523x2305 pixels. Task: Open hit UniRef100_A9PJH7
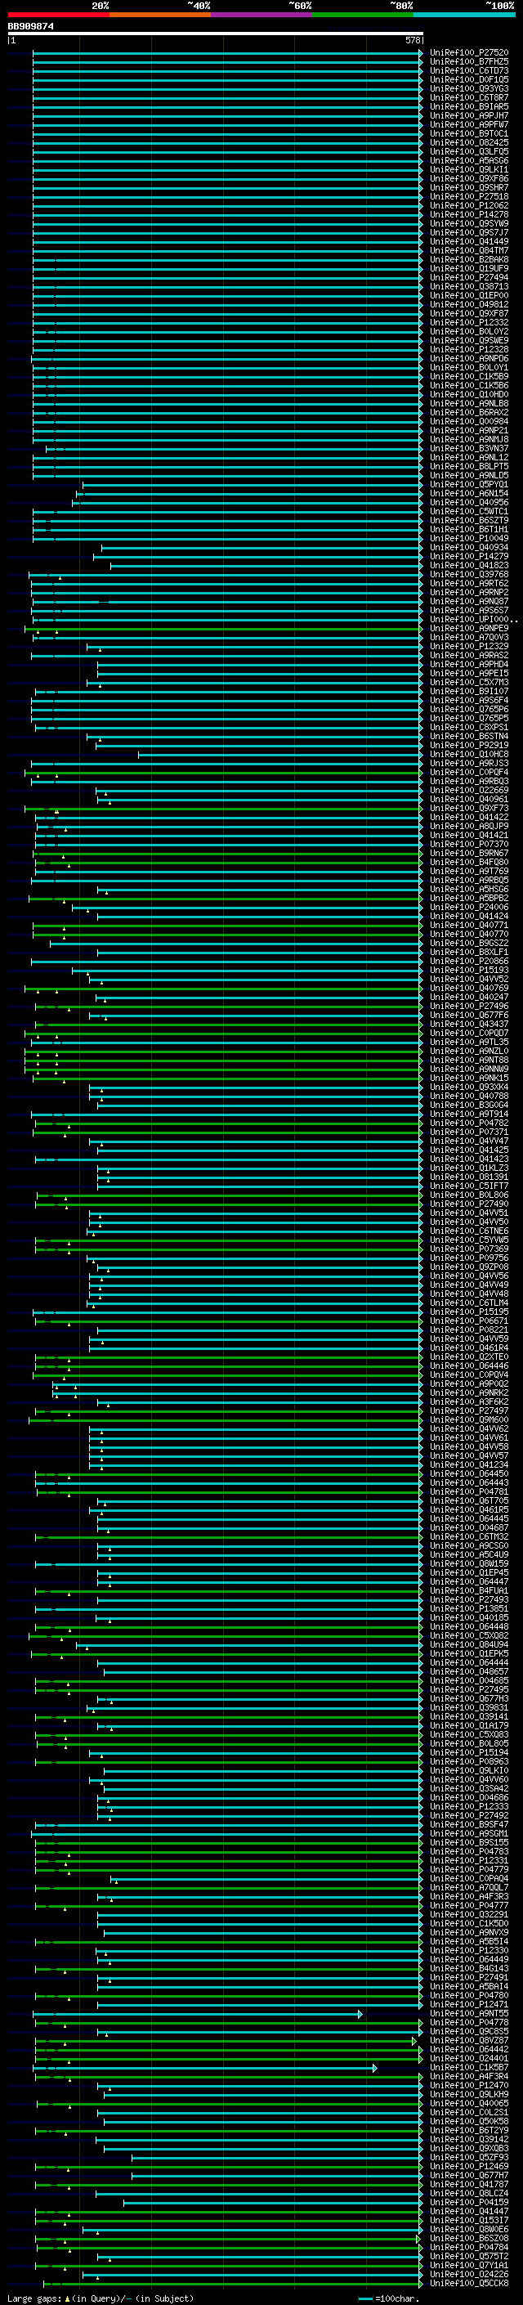click(x=468, y=115)
